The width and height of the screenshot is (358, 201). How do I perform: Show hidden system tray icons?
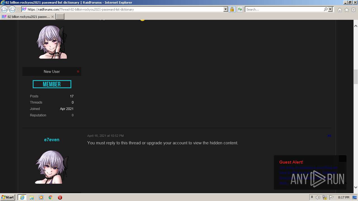coord(312,197)
